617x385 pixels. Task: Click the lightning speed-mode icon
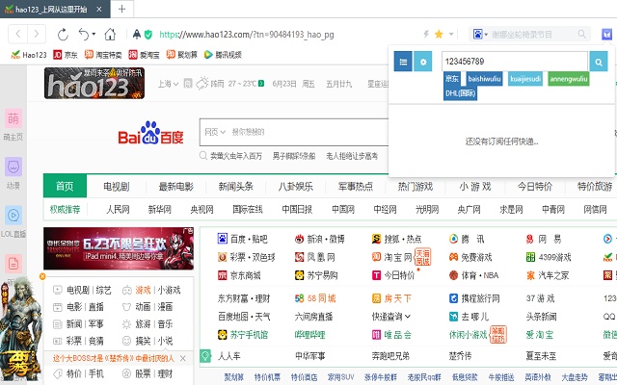coord(426,35)
